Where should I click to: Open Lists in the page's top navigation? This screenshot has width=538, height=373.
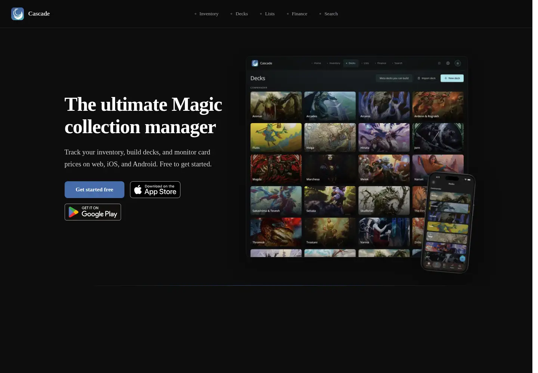[x=267, y=14]
